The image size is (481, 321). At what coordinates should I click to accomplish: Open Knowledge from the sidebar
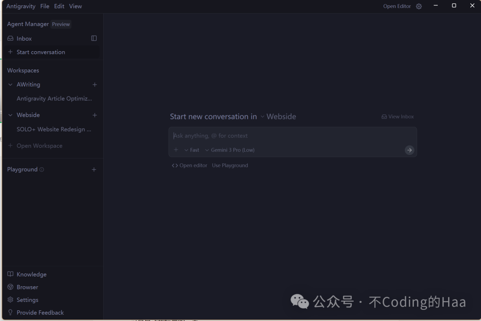(32, 274)
